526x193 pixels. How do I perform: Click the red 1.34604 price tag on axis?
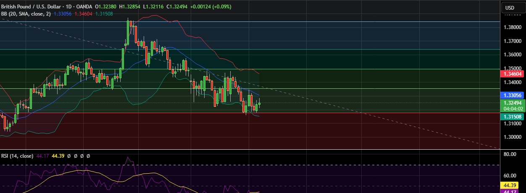[511, 74]
